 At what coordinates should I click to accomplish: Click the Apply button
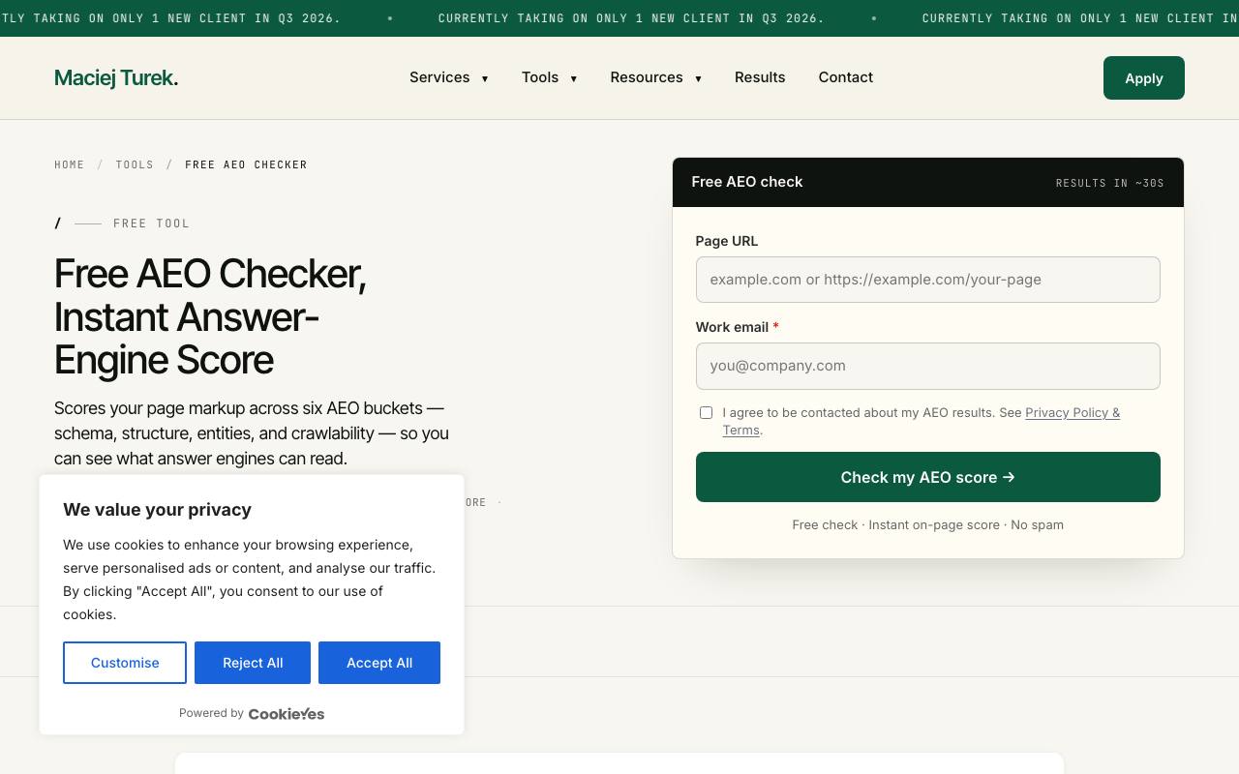pos(1144,78)
